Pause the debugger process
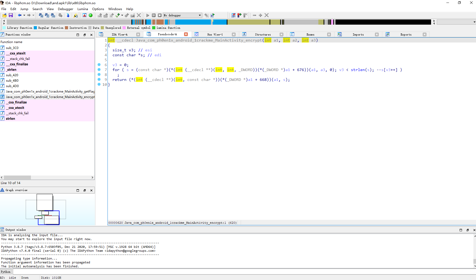Image resolution: width=476 pixels, height=280 pixels. pos(154,15)
